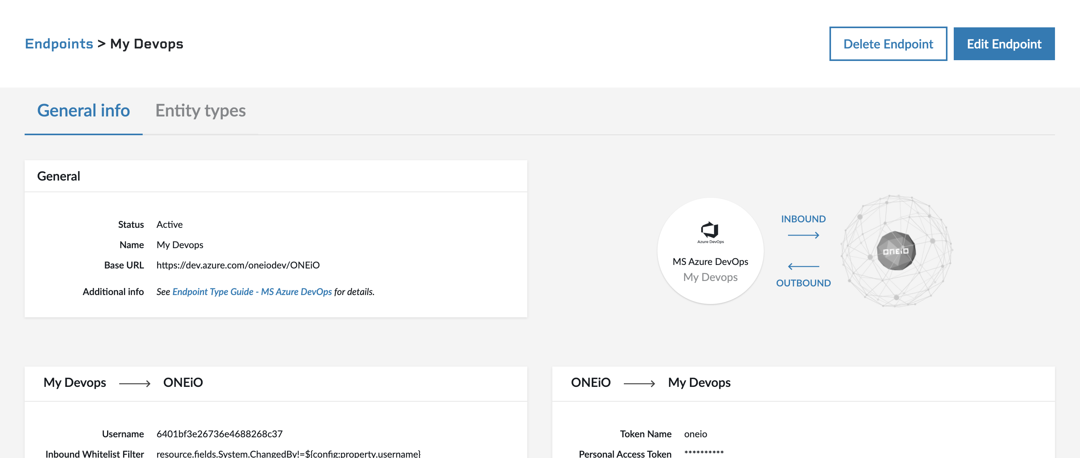Click the INBOUND label
This screenshot has width=1080, height=458.
tap(803, 219)
